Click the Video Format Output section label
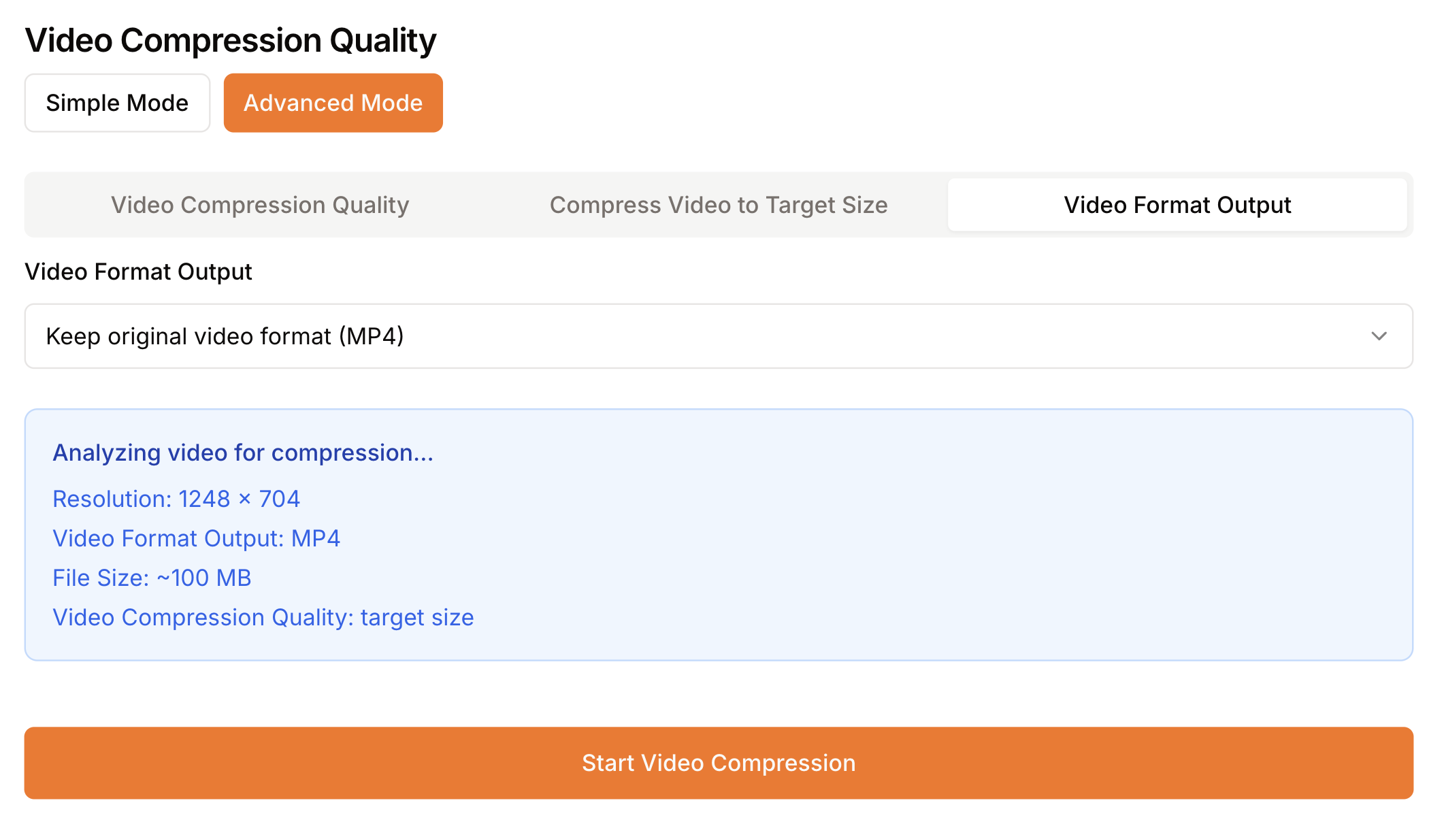The width and height of the screenshot is (1444, 822). [138, 272]
